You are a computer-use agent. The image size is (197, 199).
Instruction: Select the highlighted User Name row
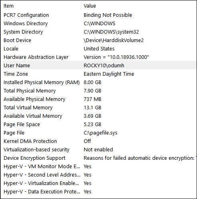click(x=99, y=66)
